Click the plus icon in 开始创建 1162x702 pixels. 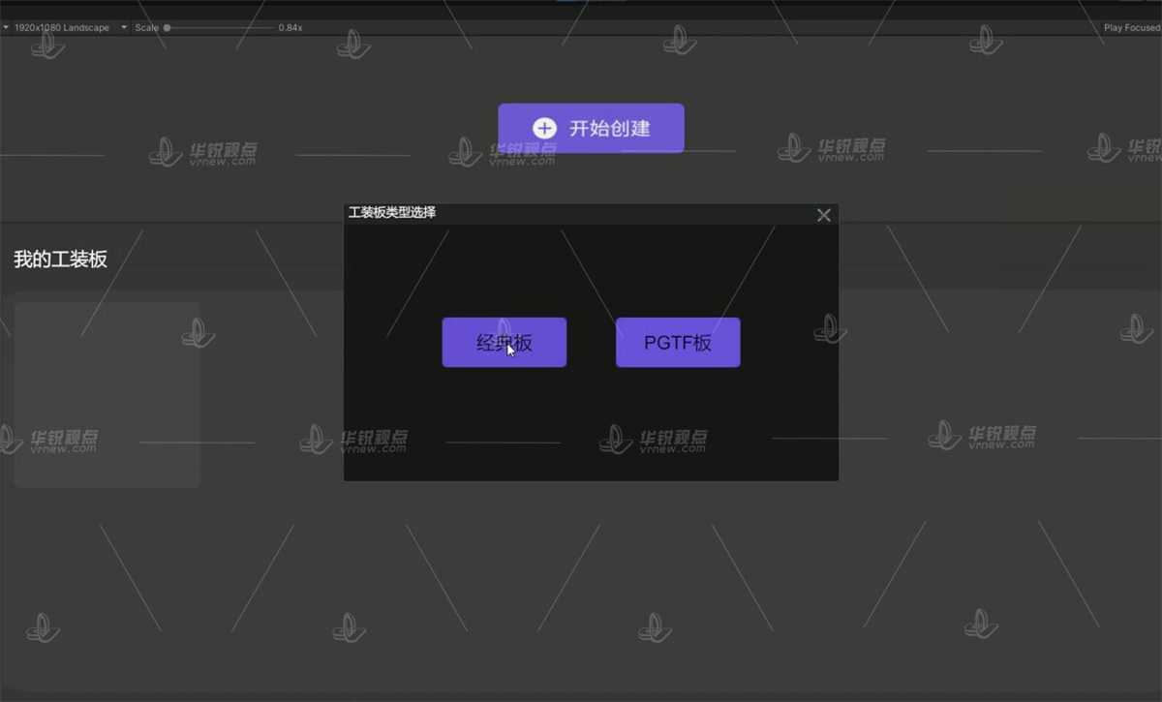pyautogui.click(x=544, y=128)
